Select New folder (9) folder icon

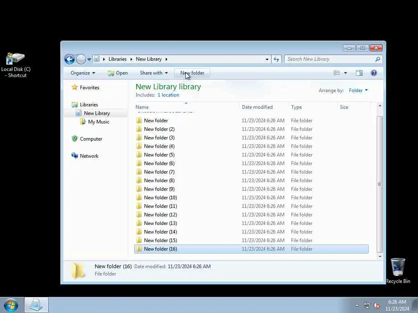139,189
